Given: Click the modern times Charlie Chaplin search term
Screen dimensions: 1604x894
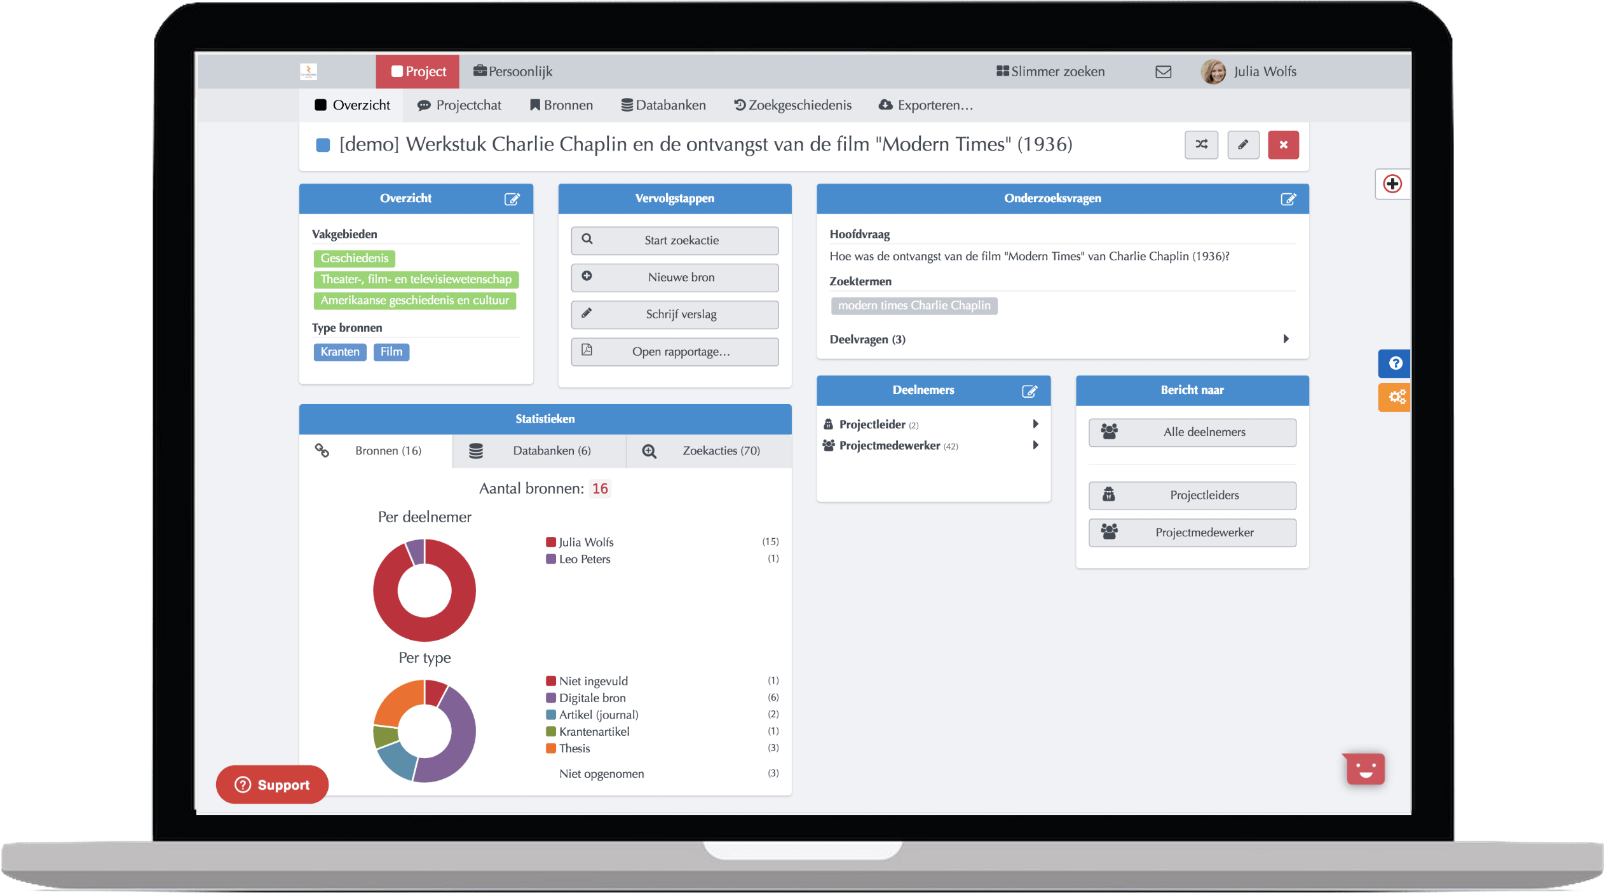Looking at the screenshot, I should pyautogui.click(x=914, y=306).
